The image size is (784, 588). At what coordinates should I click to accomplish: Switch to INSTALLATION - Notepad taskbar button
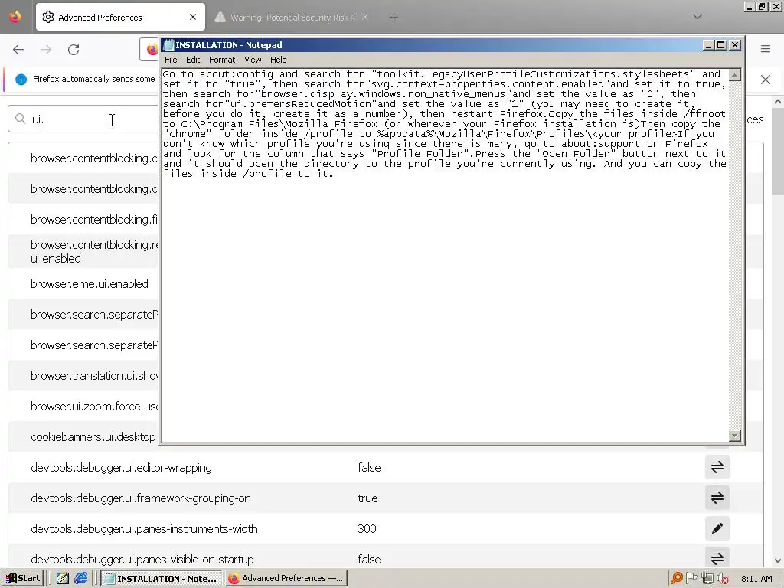tap(161, 579)
